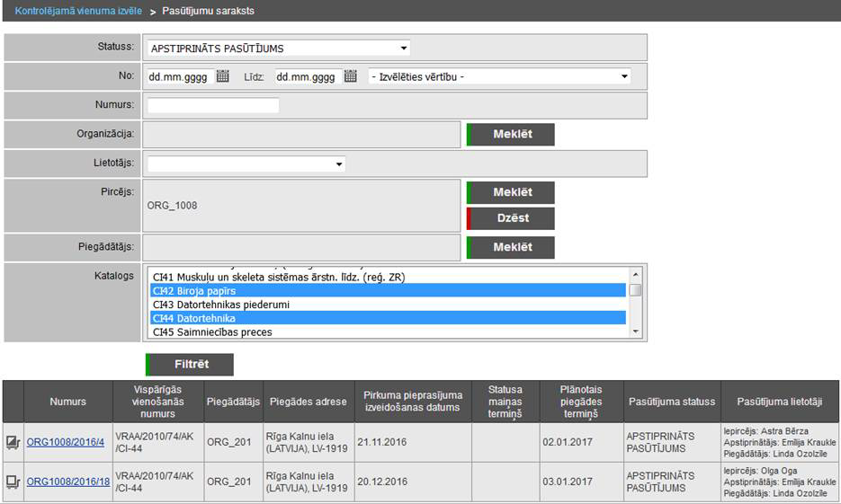Click the order icon beside ORG1008/2016/4
The image size is (841, 504).
click(x=13, y=442)
